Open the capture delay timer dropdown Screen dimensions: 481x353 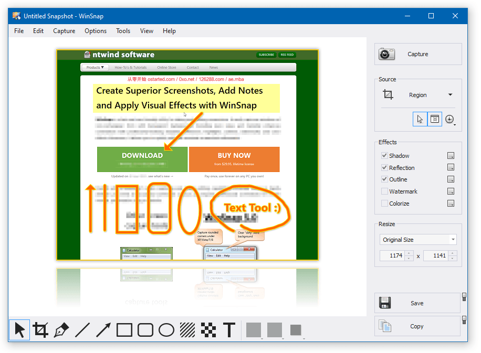[450, 119]
